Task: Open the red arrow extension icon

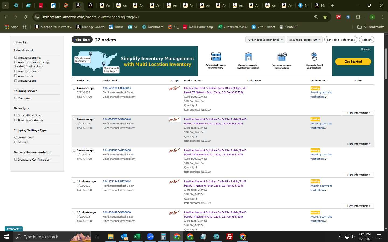Action: click(x=338, y=17)
